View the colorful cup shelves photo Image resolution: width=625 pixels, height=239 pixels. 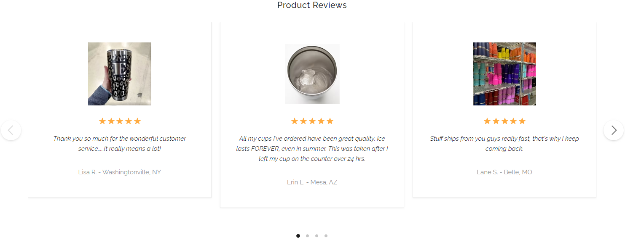504,74
